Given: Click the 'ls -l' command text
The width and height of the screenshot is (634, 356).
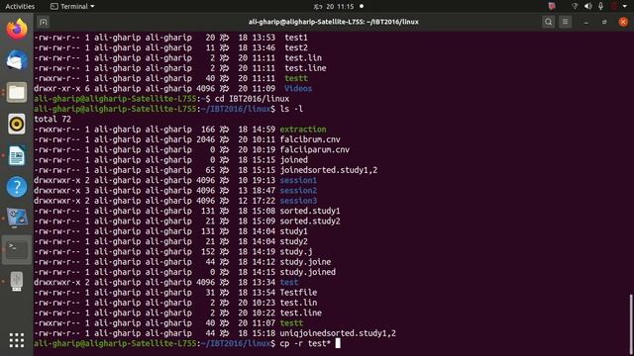Looking at the screenshot, I should point(291,109).
